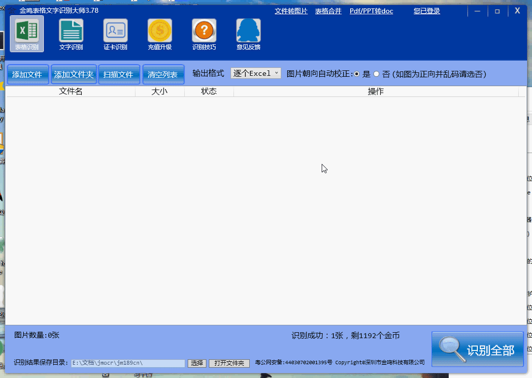Click the 打开文件夹 open folder button
Screen dimensions: 532x378
pyautogui.click(x=230, y=363)
